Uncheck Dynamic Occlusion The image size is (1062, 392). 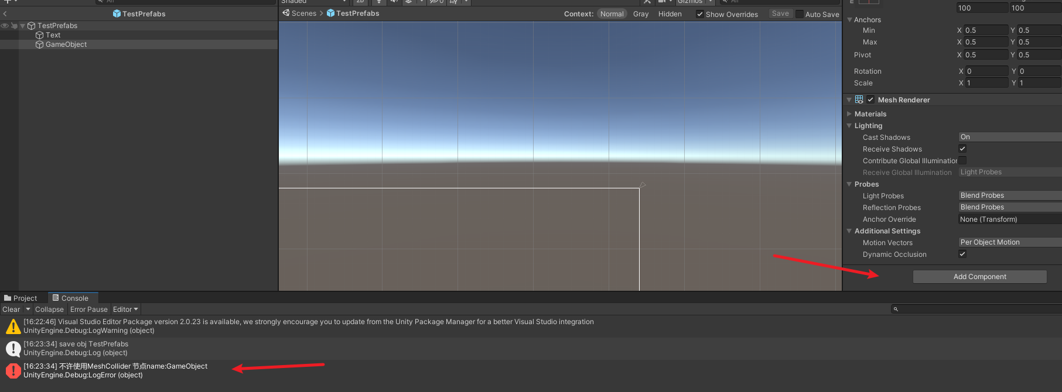click(x=962, y=254)
